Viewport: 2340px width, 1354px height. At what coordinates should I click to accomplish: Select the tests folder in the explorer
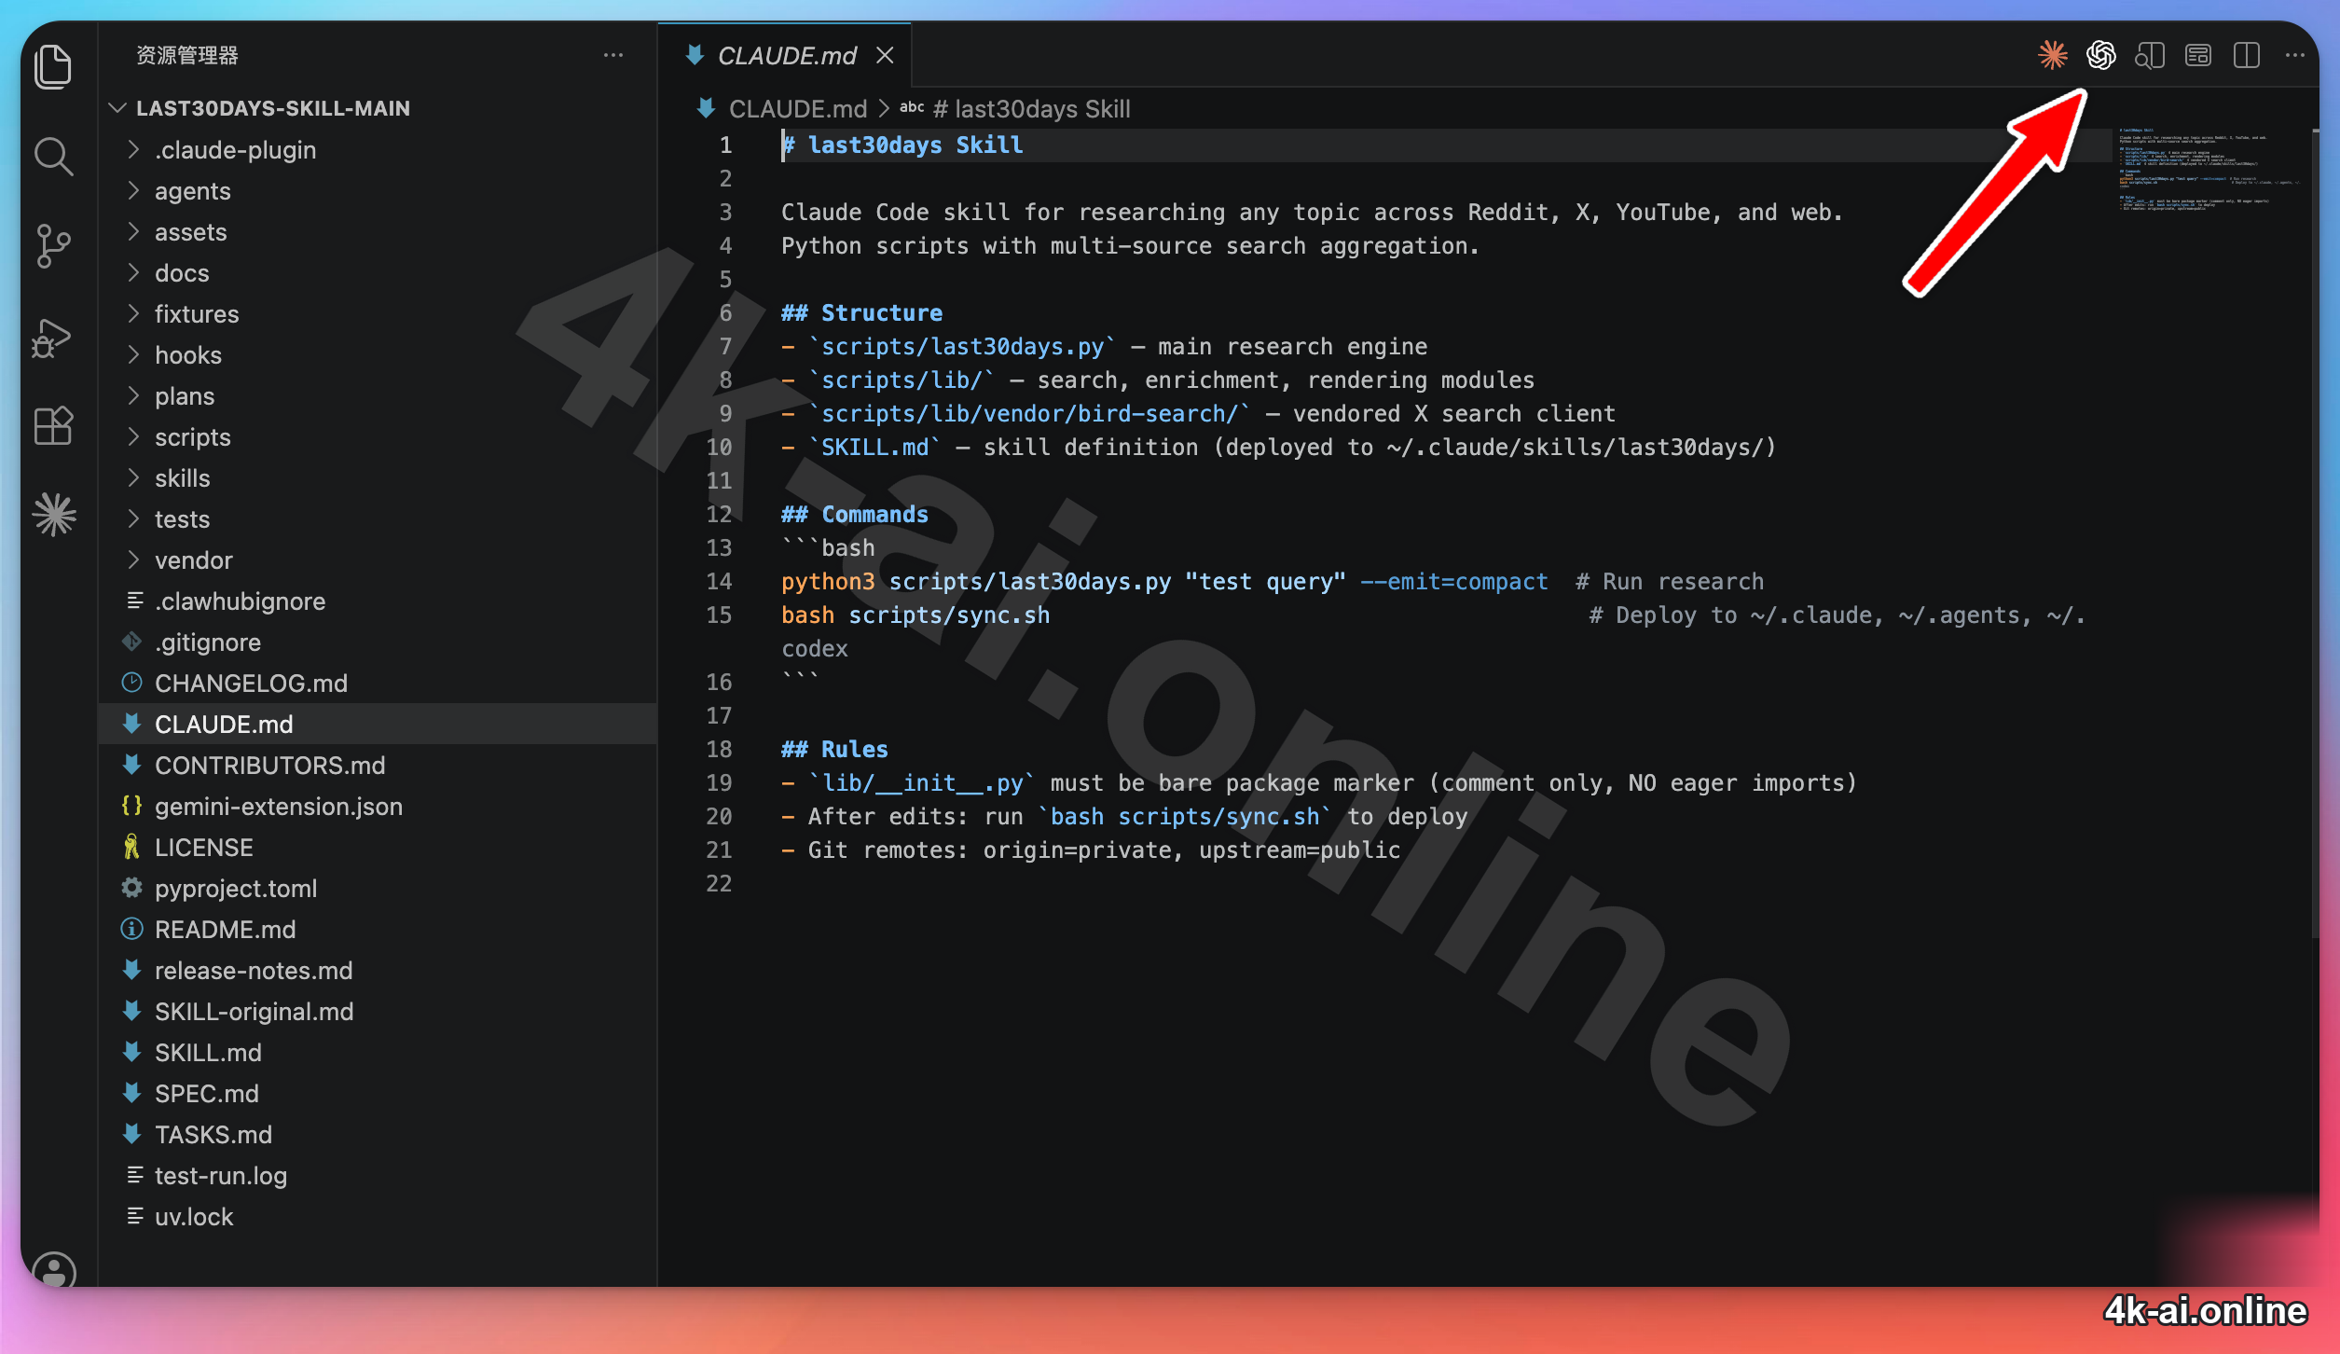(378, 519)
